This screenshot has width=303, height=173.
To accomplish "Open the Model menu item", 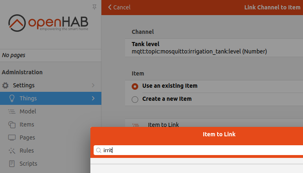I will click(x=28, y=111).
